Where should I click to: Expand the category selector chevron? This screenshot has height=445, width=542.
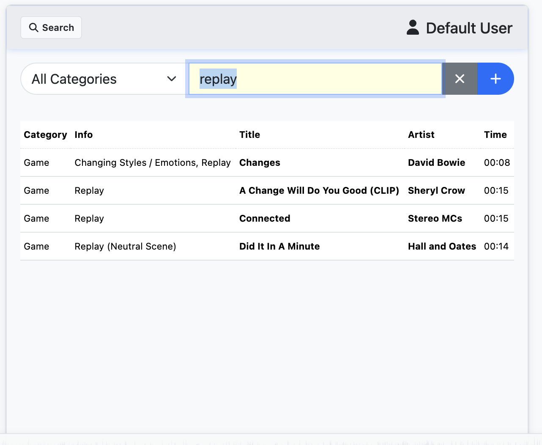171,79
